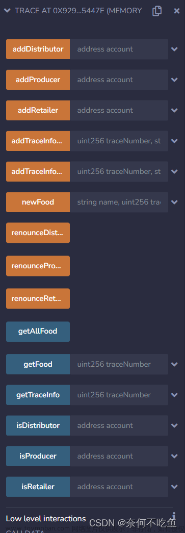Click the Low level interactions heading
The image size is (185, 533).
click(46, 518)
